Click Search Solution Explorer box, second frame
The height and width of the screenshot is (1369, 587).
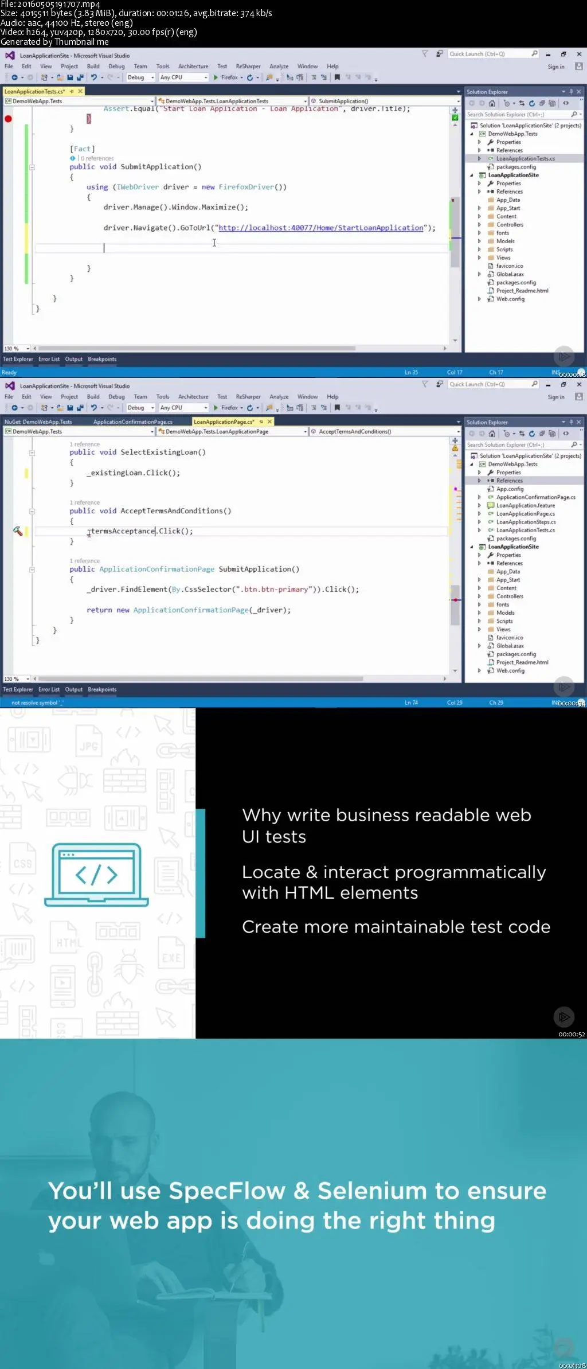523,444
